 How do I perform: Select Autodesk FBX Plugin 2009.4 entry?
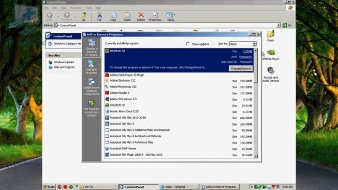pyautogui.click(x=179, y=155)
